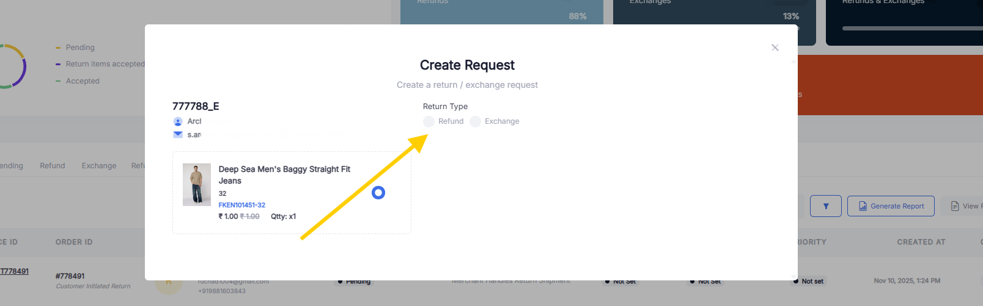Open the FKEN101451-32 SKU link

242,205
